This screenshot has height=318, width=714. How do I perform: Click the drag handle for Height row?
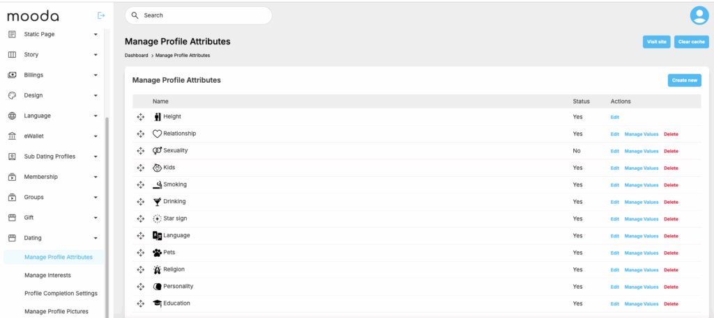pyautogui.click(x=141, y=117)
